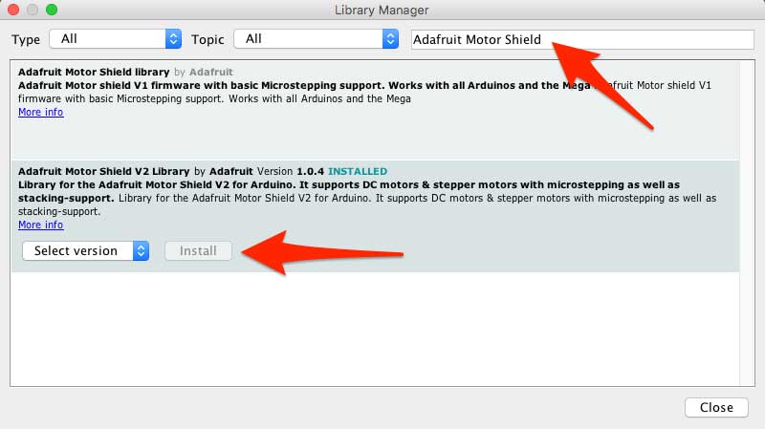
Task: Click the Topic label beside second dropdown
Action: tap(208, 39)
